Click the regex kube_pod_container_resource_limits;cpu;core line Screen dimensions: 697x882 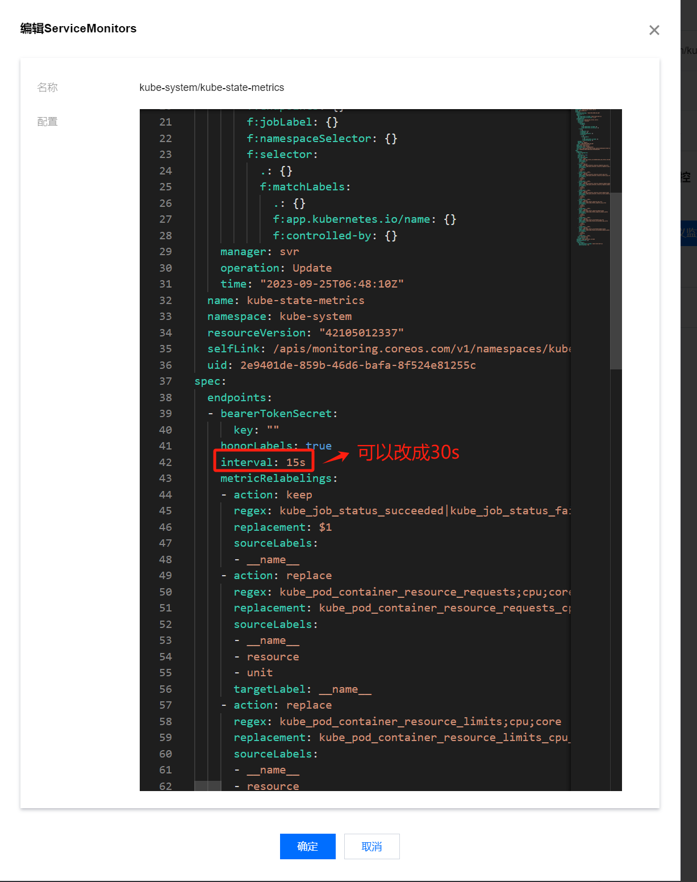(398, 722)
